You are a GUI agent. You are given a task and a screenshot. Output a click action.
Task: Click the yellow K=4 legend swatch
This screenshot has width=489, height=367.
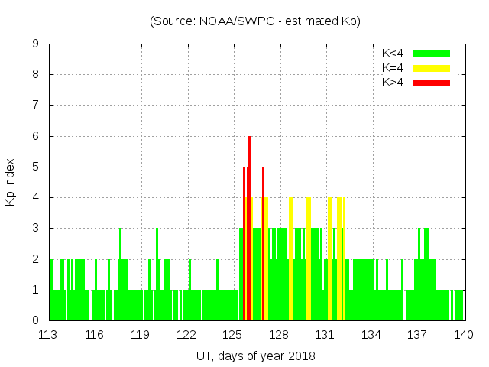432,68
